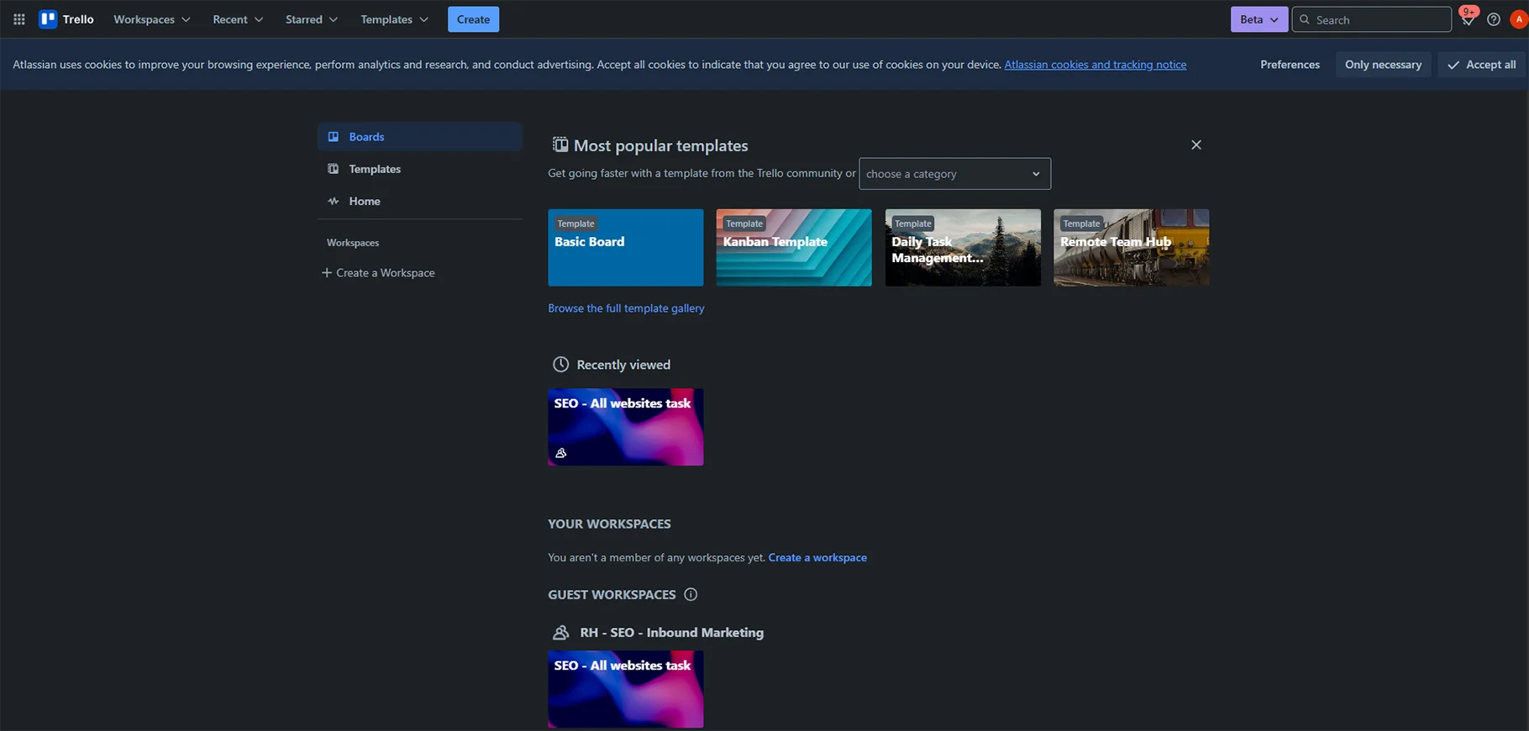The width and height of the screenshot is (1529, 731).
Task: Expand the Recent dropdown menu
Action: coord(238,19)
